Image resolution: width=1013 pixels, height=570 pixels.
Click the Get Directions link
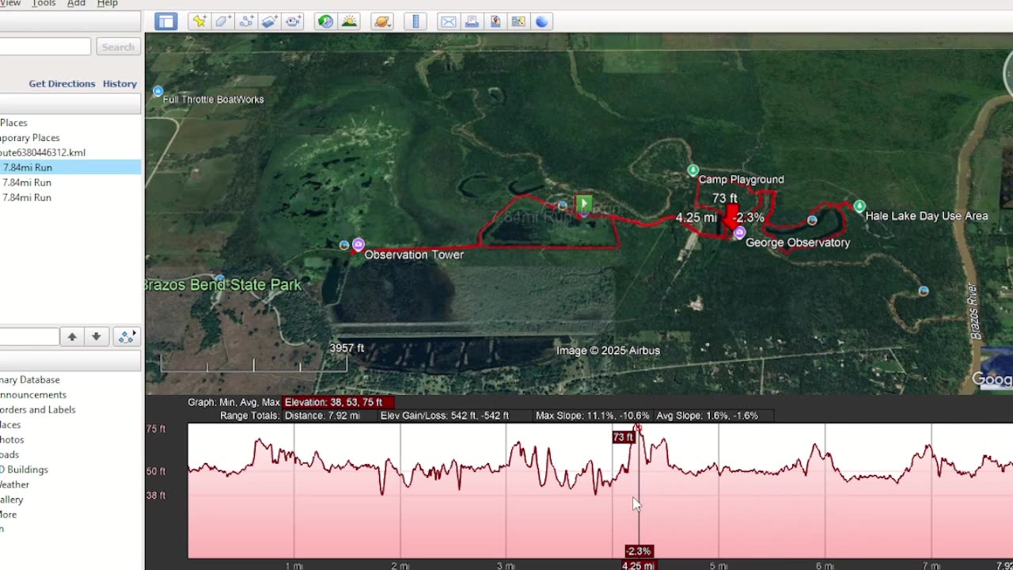(62, 83)
